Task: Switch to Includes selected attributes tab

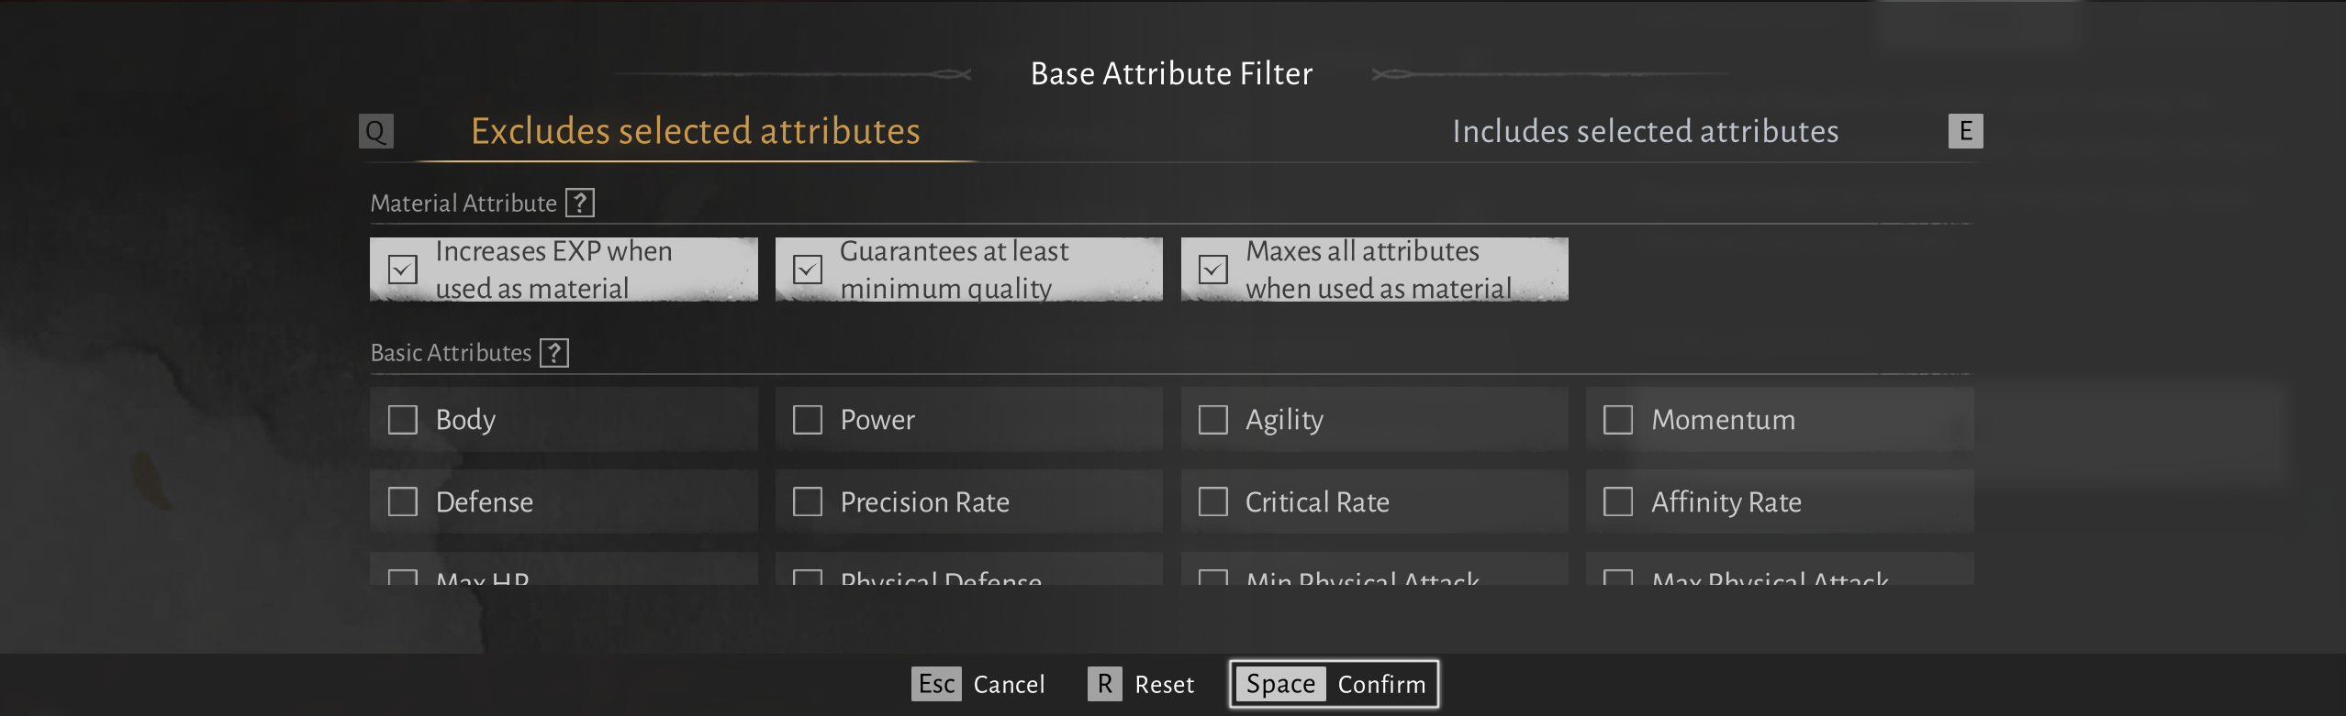Action: pyautogui.click(x=1646, y=131)
